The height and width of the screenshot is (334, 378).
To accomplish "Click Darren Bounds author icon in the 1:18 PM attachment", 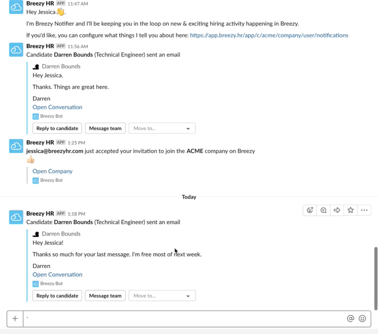I will point(36,234).
